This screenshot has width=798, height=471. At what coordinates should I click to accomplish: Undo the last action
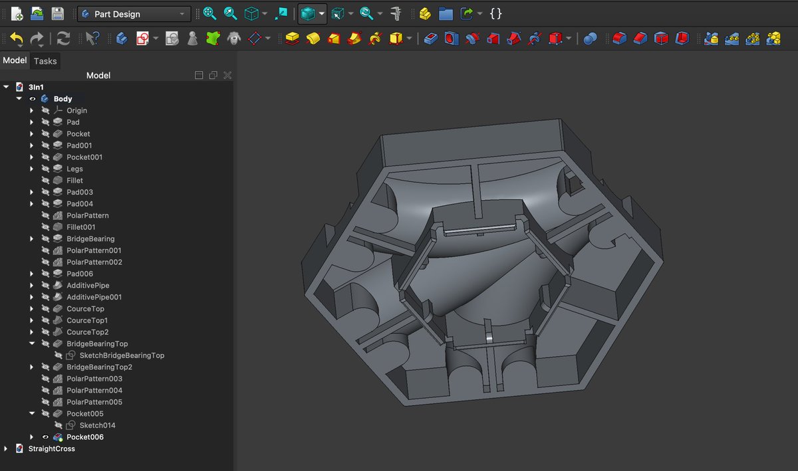(x=17, y=39)
